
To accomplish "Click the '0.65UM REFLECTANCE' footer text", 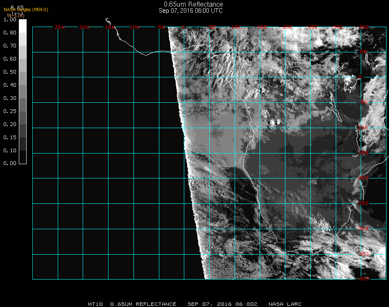I will 143,304.
